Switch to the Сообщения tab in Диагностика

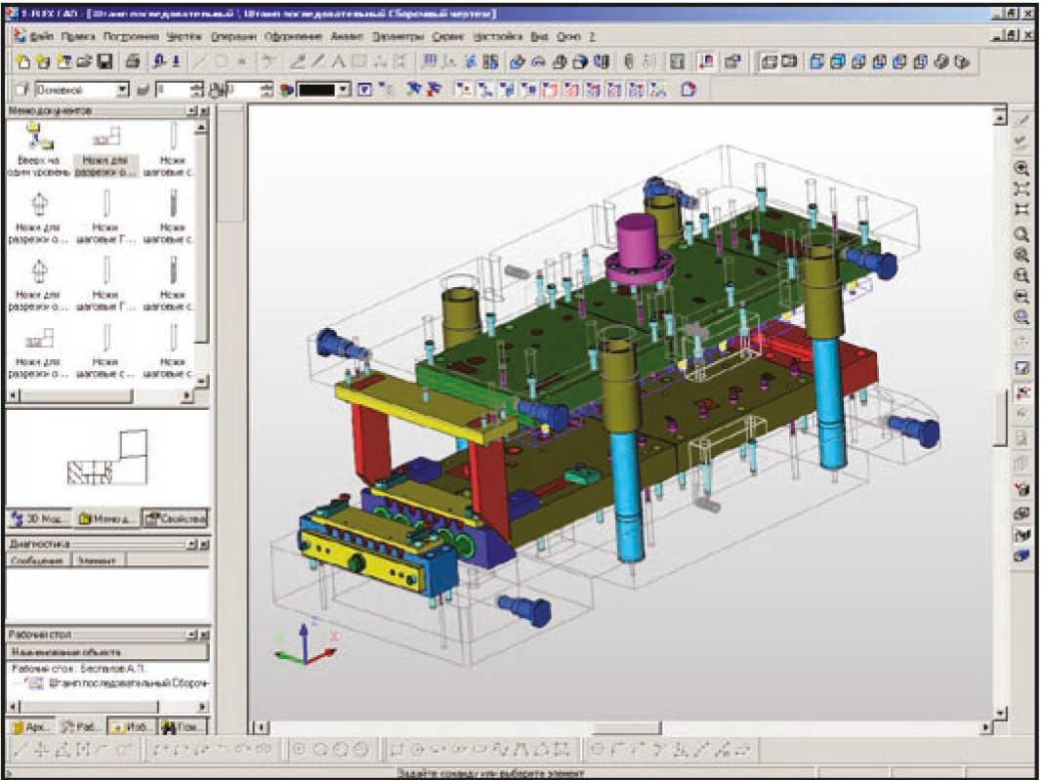pyautogui.click(x=37, y=560)
